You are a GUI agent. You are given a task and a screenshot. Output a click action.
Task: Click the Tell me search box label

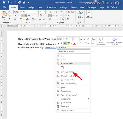(114, 7)
